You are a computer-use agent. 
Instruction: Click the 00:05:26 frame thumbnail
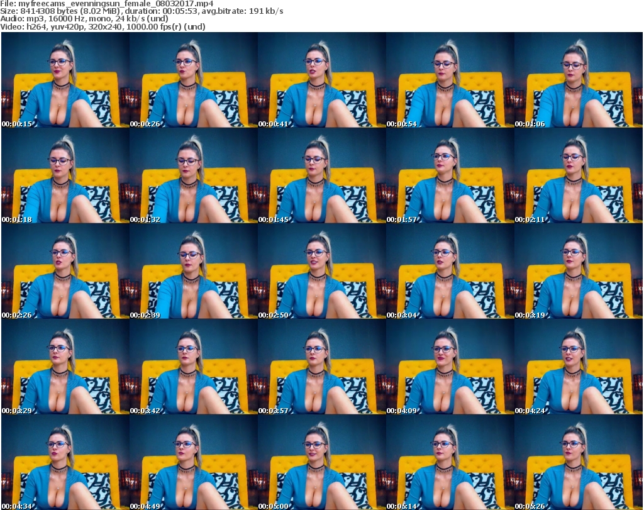[579, 462]
